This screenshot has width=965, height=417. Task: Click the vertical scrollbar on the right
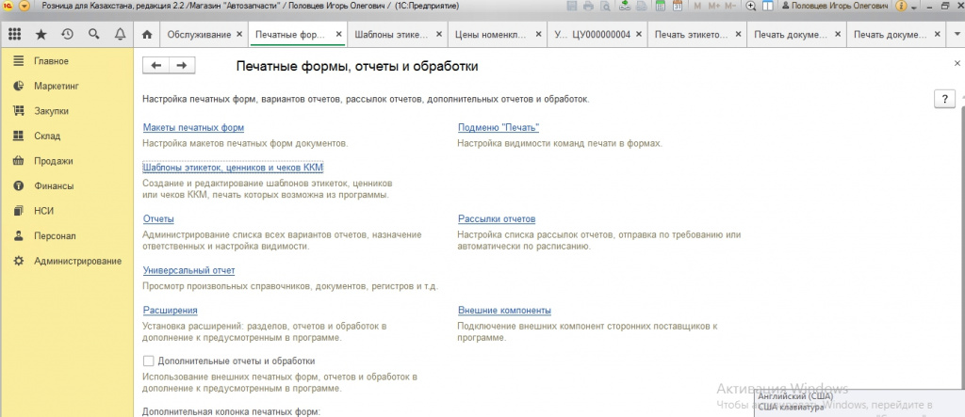click(962, 246)
